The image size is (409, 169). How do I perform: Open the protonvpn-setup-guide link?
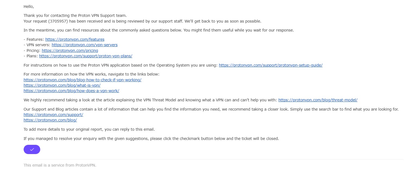pos(271,65)
